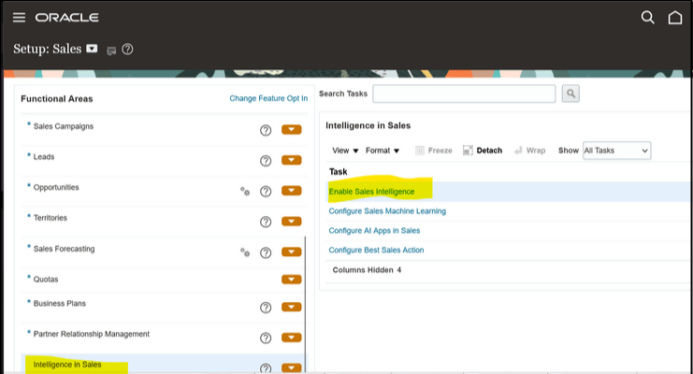
Task: Open Partner Relationship Management orange dropdown
Action: tap(291, 338)
